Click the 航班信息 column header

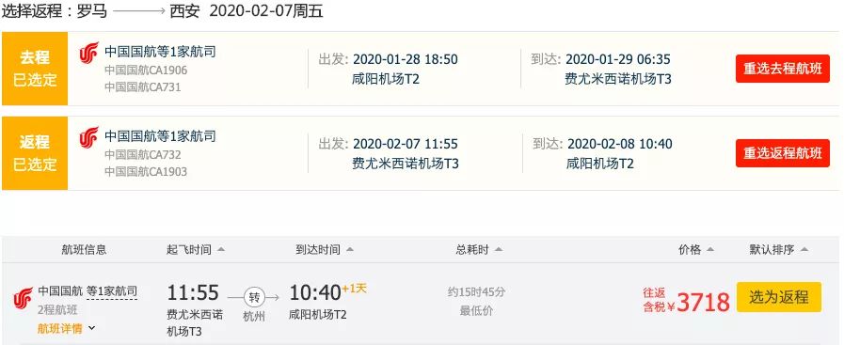tap(84, 250)
